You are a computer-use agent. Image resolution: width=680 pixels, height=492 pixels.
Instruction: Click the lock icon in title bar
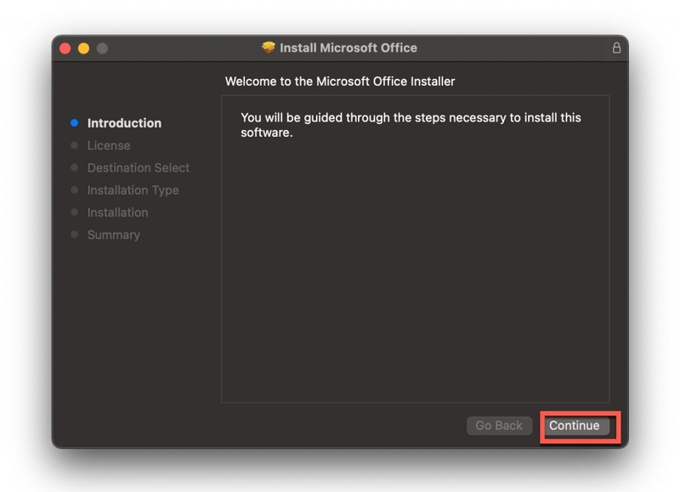pyautogui.click(x=616, y=48)
